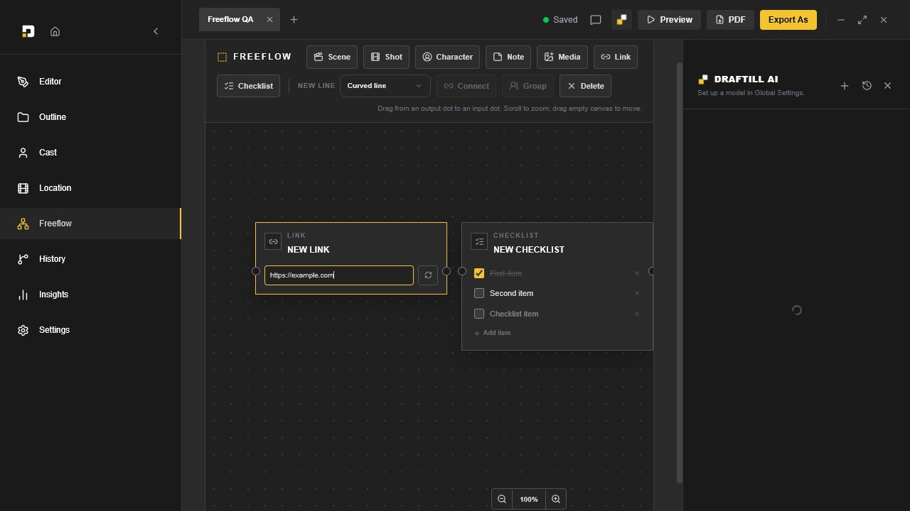This screenshot has height=511, width=910.
Task: Remove the Checklist item placeholder row
Action: tap(637, 314)
